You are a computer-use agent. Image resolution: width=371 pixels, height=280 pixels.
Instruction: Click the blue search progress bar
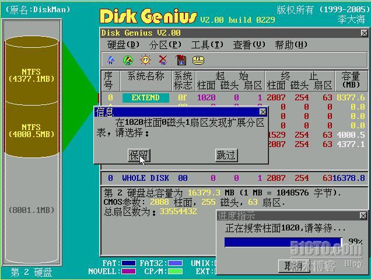pyautogui.click(x=283, y=242)
